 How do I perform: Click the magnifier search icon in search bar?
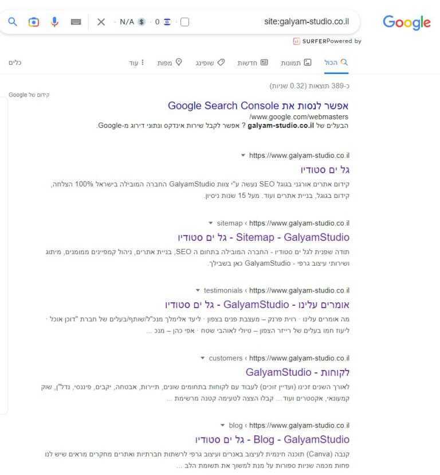click(x=13, y=22)
